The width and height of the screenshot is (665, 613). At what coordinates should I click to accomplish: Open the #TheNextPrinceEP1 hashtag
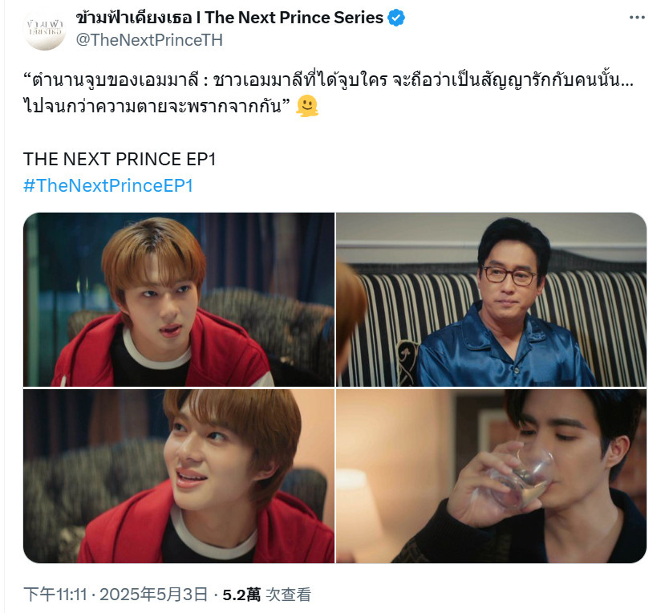tap(108, 185)
